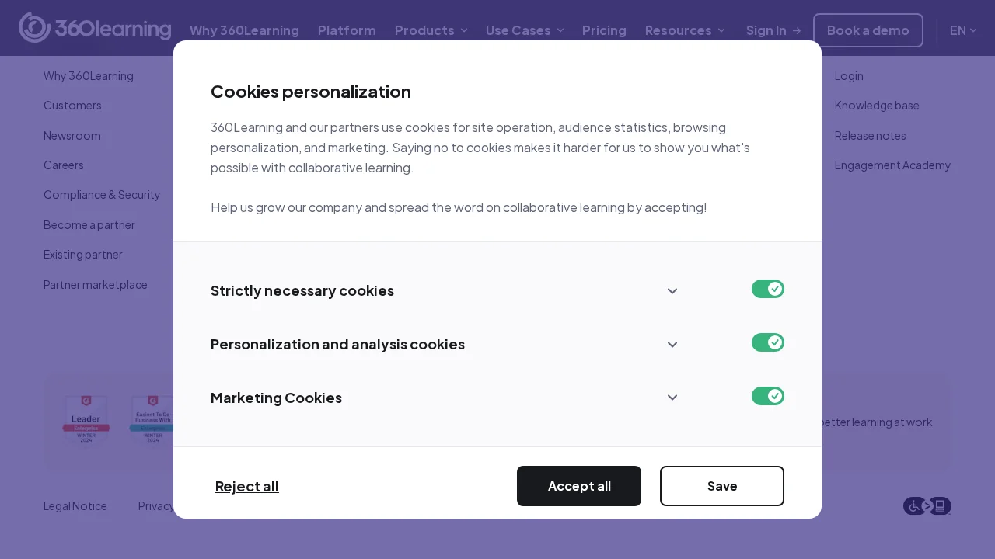Click the G2 Easiest To Do Business badge
This screenshot has height=559, width=995.
tap(152, 420)
